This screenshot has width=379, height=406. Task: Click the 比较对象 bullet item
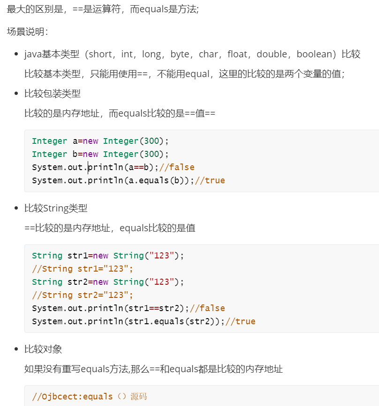(43, 349)
